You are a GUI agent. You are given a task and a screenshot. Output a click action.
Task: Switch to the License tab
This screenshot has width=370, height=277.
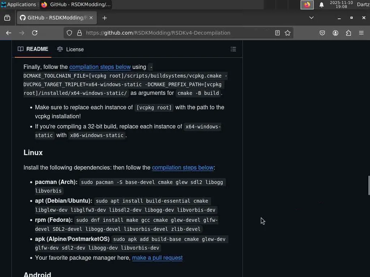pyautogui.click(x=70, y=49)
